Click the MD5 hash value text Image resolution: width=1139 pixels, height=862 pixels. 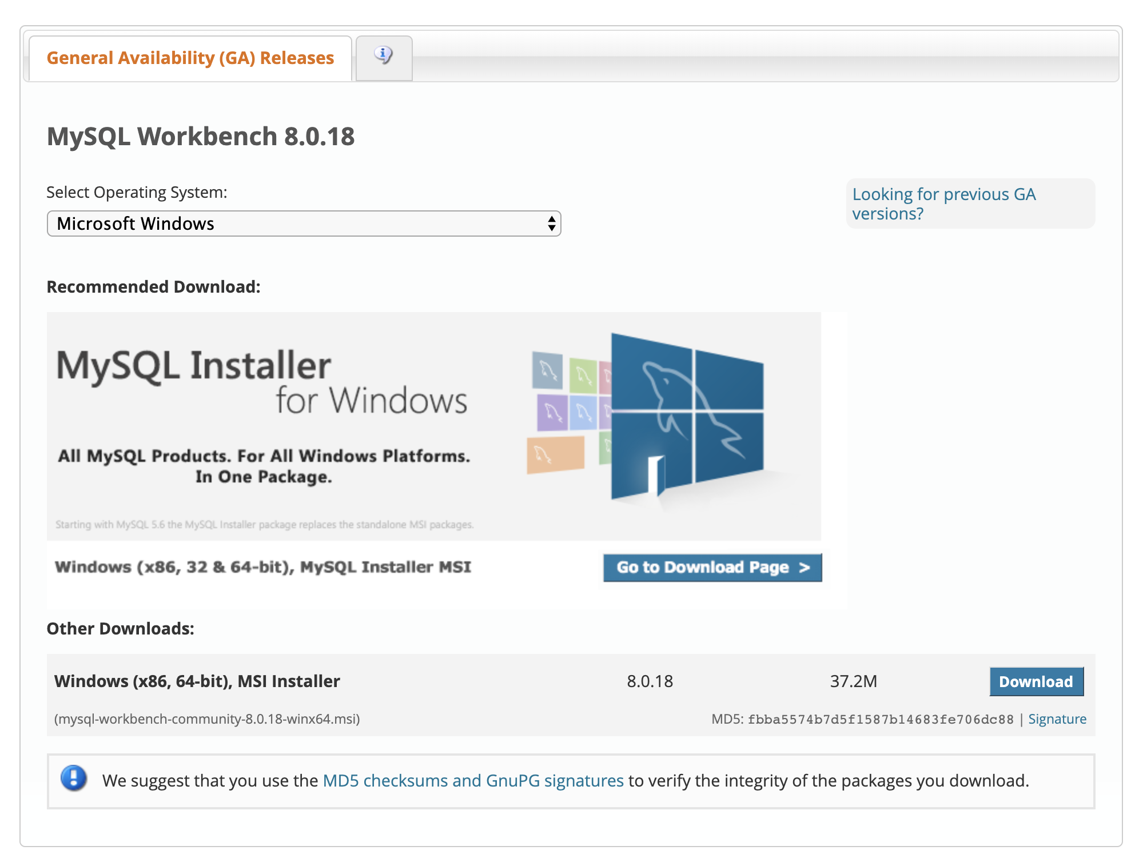880,719
